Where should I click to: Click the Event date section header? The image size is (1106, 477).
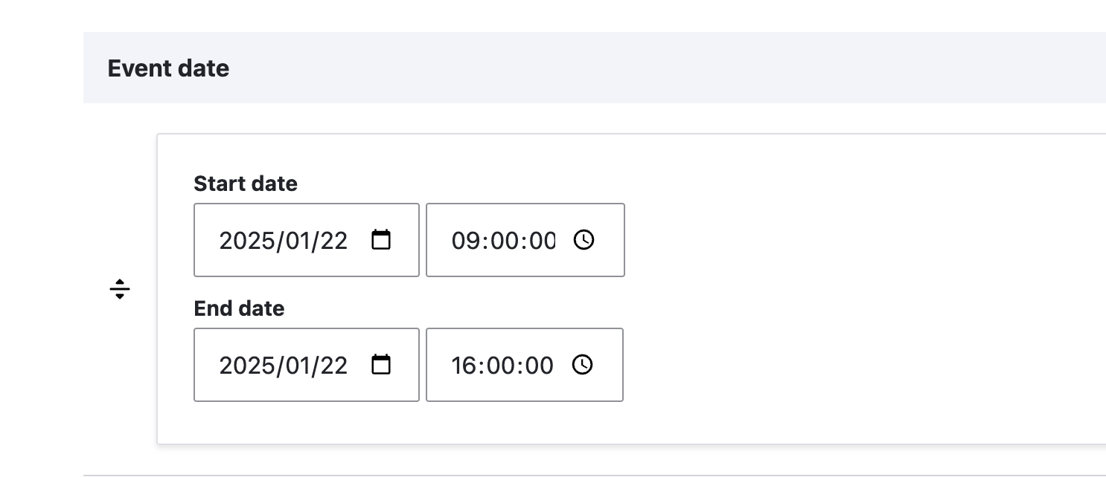[x=168, y=68]
